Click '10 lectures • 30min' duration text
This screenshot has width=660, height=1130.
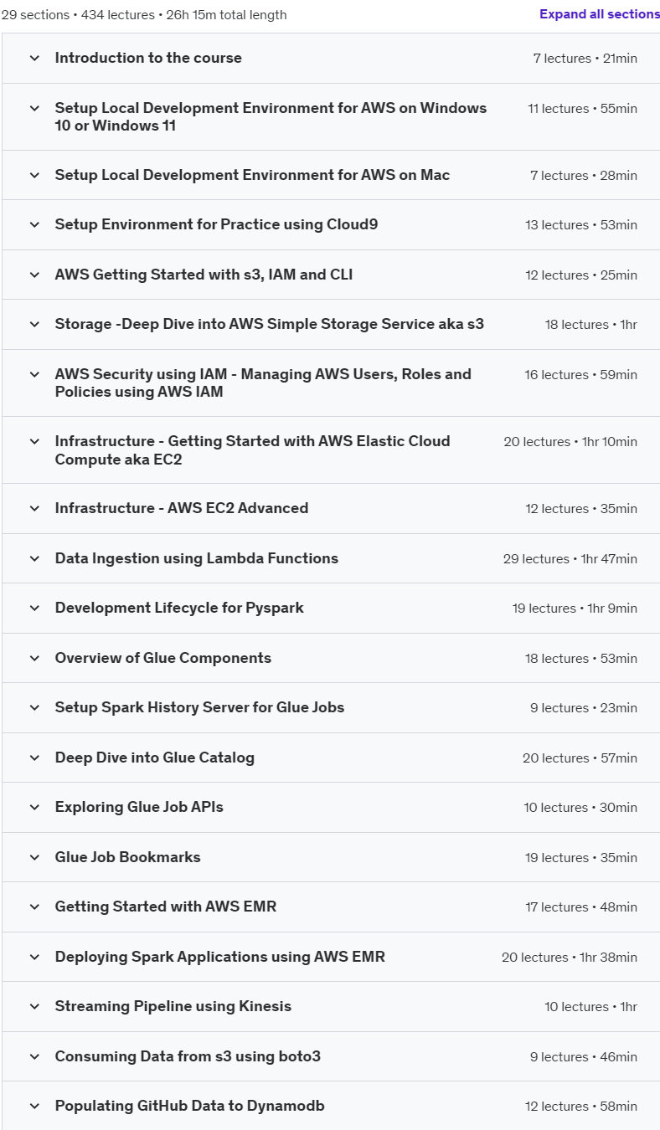pos(582,808)
